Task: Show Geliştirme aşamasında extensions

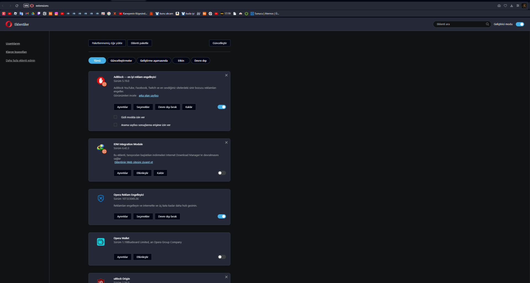Action: tap(154, 60)
